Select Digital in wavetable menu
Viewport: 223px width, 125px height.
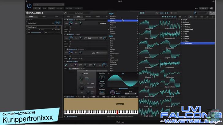tap(123, 21)
